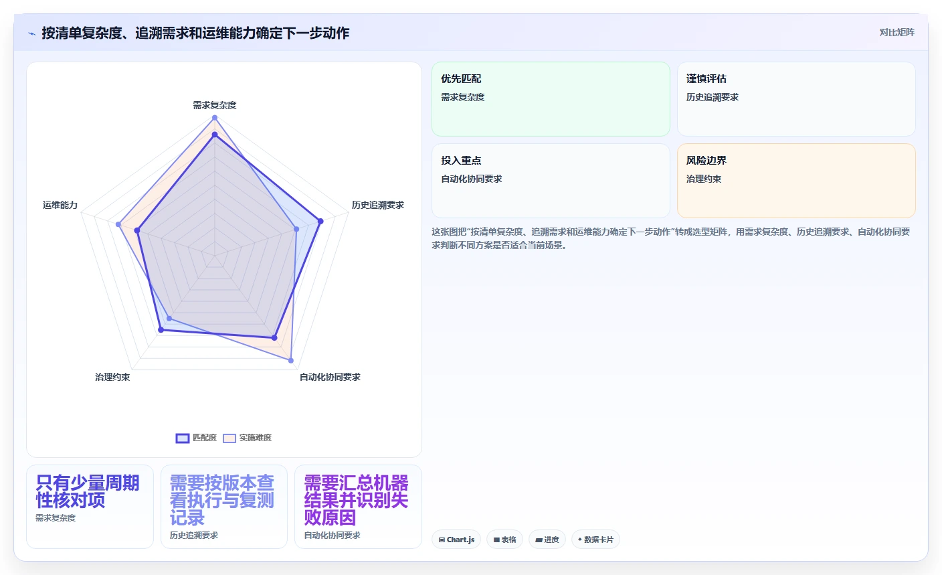Click the description paragraph starting 这张图把
This screenshot has height=575, width=942.
click(x=671, y=238)
